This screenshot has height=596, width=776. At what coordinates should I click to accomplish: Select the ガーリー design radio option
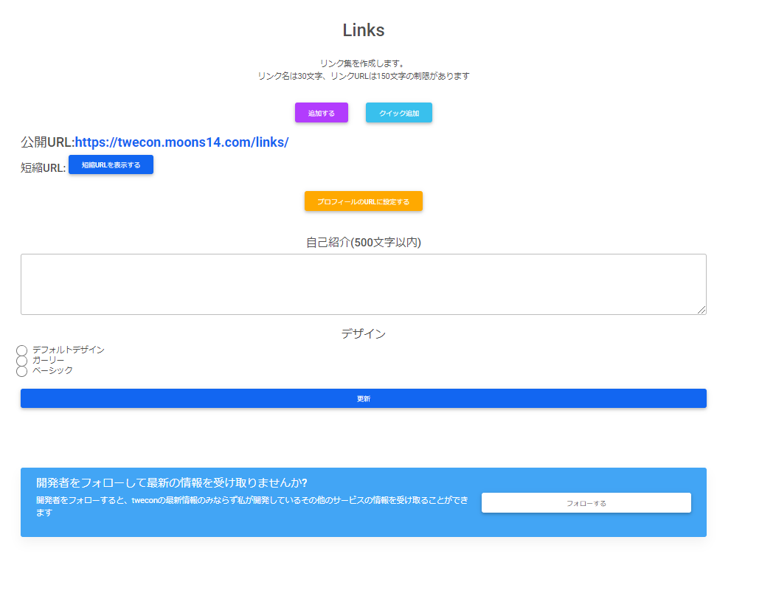tap(22, 361)
